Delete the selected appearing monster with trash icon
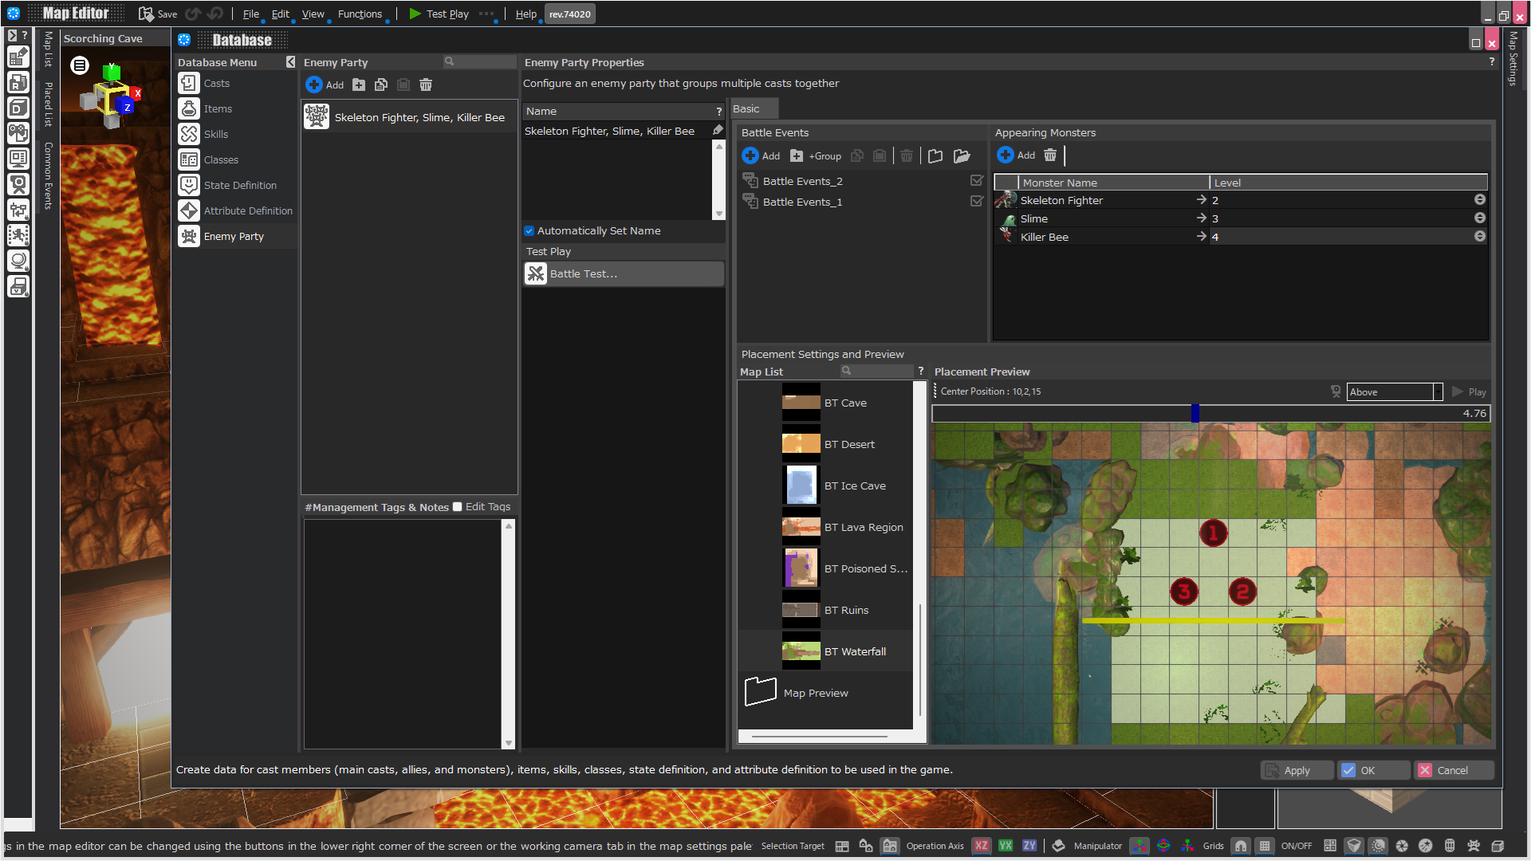The height and width of the screenshot is (861, 1531). point(1050,155)
